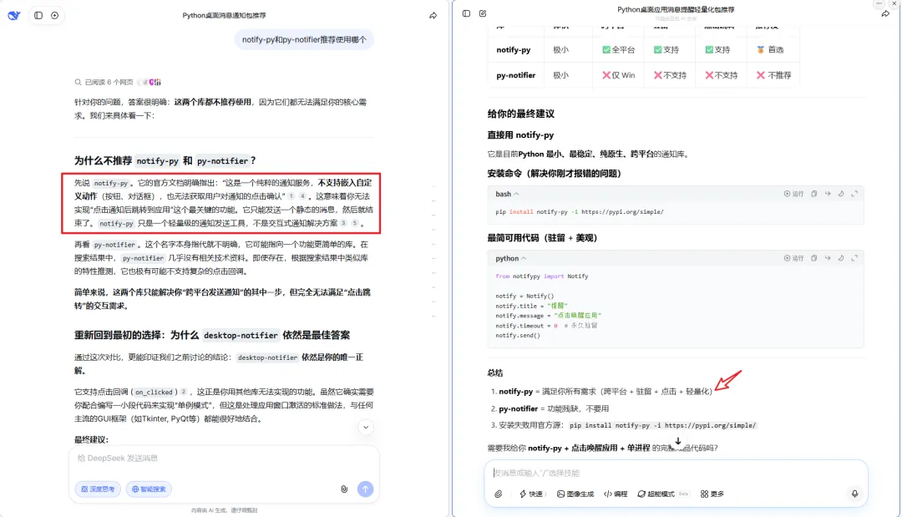Create new chat in right window edit icon

tap(483, 13)
